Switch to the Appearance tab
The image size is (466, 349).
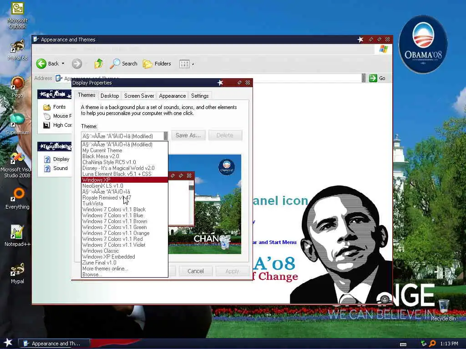[172, 96]
